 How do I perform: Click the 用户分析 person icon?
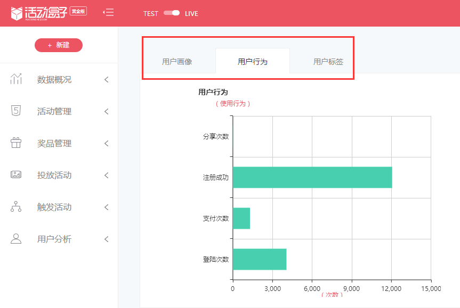16,239
